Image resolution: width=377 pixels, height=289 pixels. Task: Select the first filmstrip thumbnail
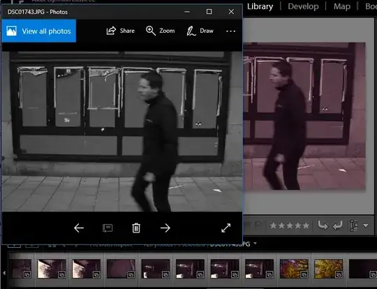click(x=20, y=269)
